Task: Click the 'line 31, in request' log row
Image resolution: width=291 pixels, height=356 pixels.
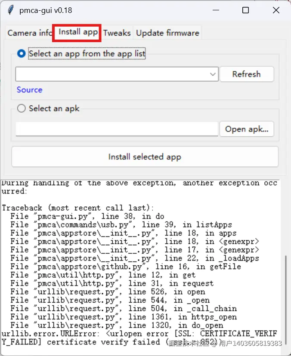Action: (x=112, y=283)
